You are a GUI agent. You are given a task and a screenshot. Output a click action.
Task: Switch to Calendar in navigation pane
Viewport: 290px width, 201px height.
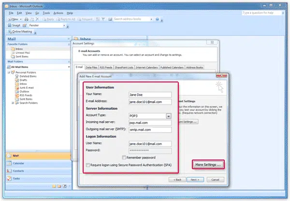pyautogui.click(x=17, y=163)
